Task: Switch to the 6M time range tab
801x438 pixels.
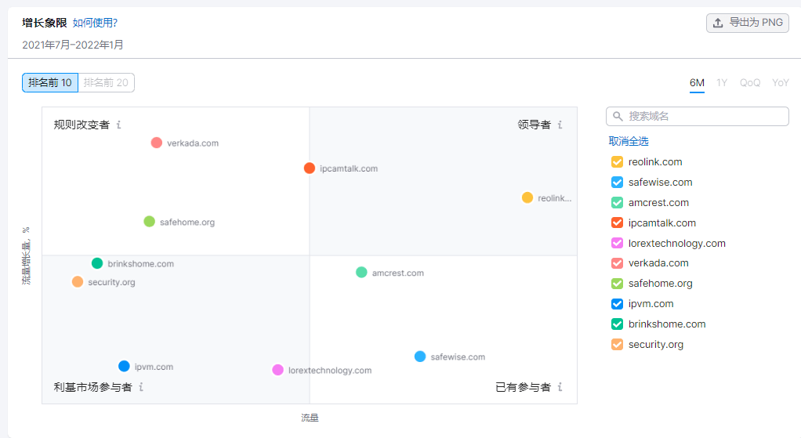Action: pos(697,83)
